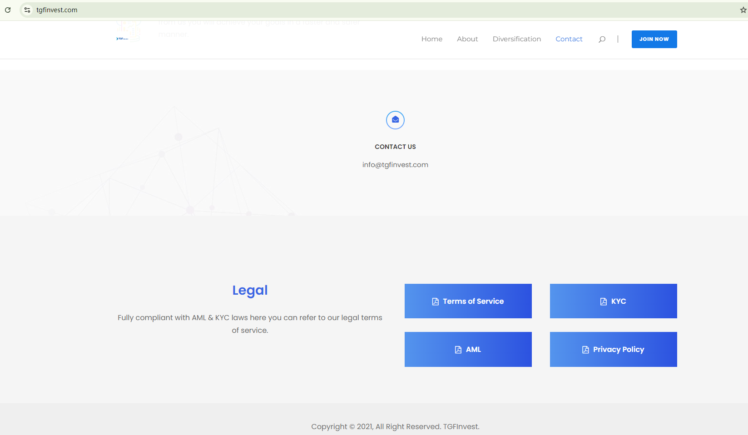Image resolution: width=748 pixels, height=435 pixels.
Task: Open the site information icon beside the URL
Action: [27, 10]
